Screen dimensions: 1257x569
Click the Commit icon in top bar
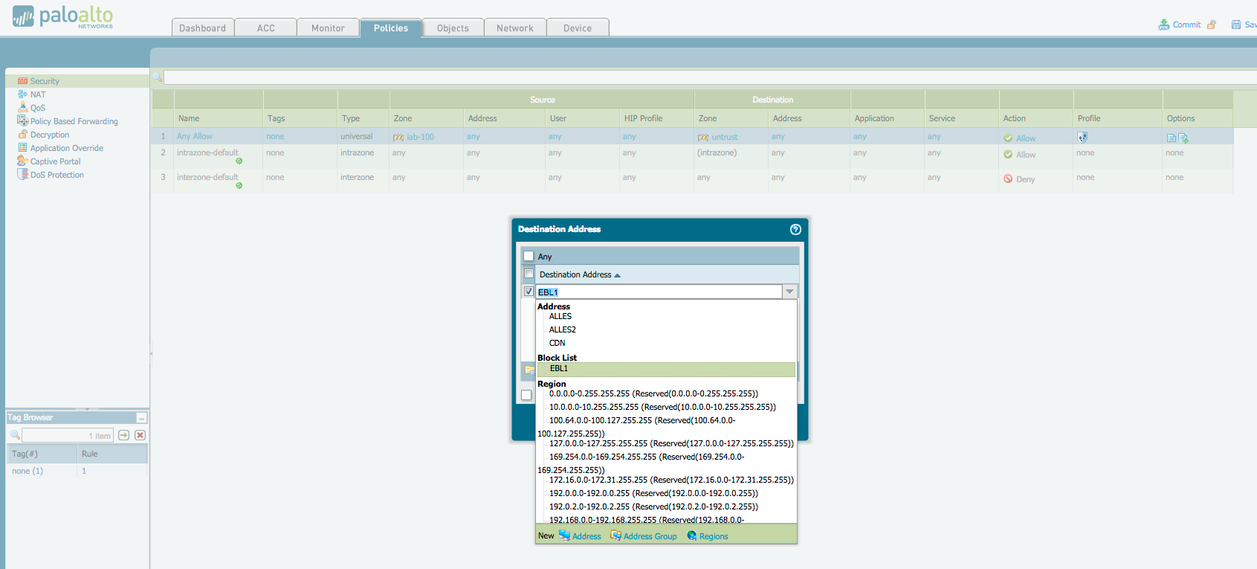pos(1163,25)
